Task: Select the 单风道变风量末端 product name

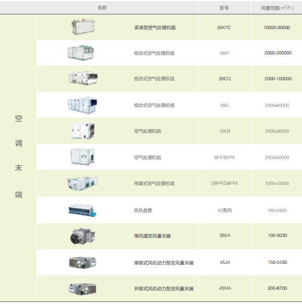Action: pos(153,236)
